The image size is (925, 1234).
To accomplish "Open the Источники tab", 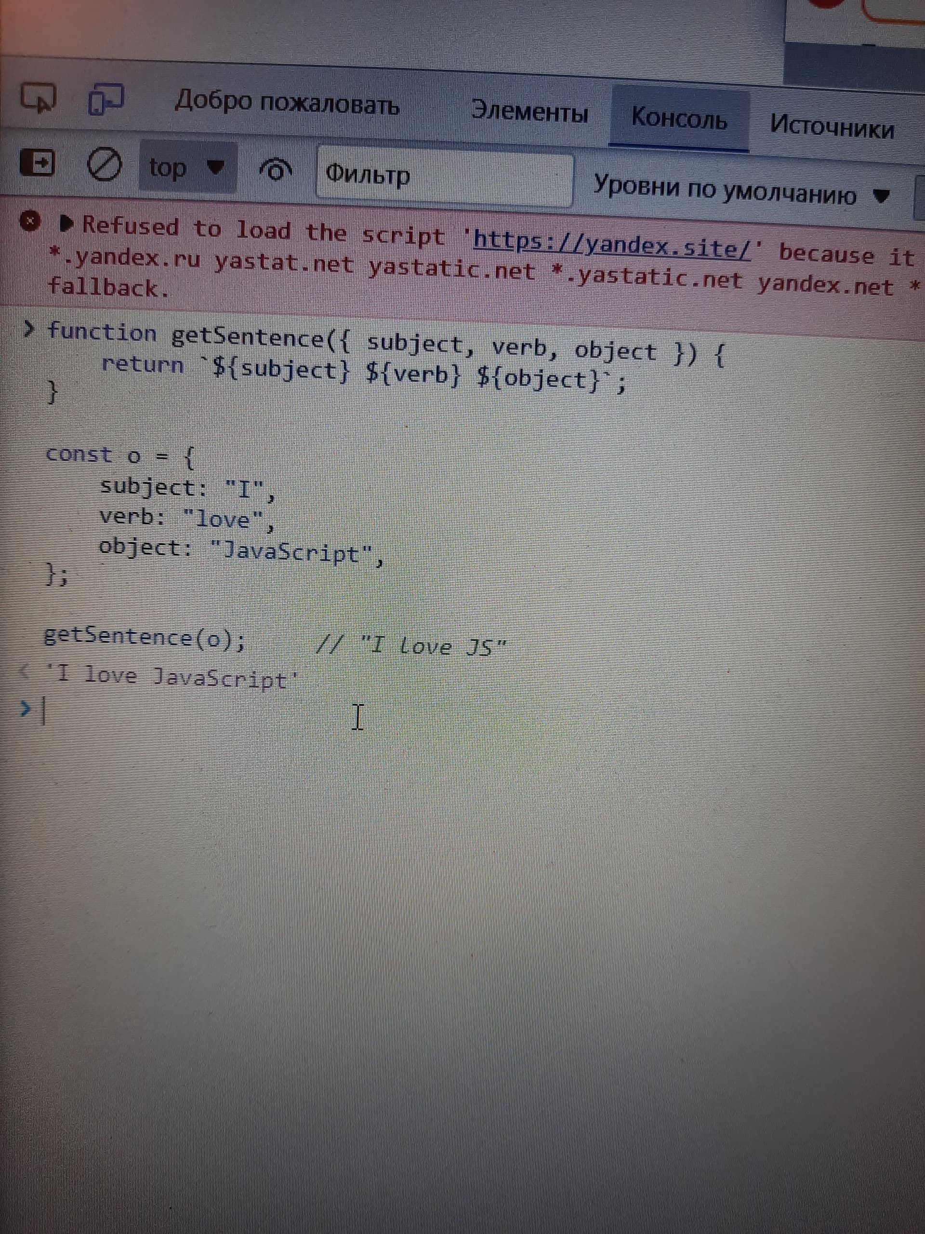I will pos(832,127).
